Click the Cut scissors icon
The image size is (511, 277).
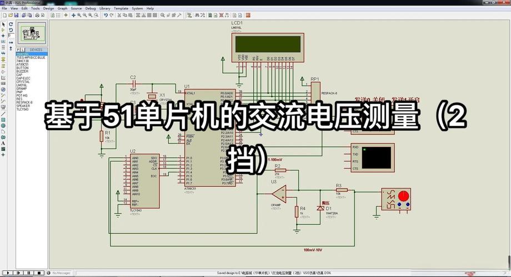click(119, 16)
